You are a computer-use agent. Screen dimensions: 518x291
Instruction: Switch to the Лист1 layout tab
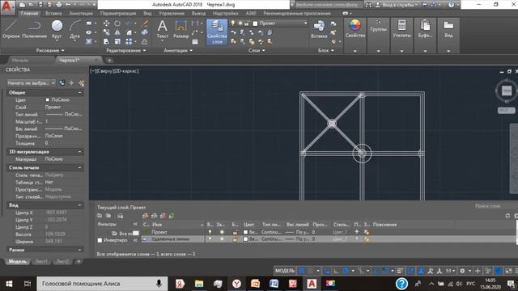pos(41,262)
